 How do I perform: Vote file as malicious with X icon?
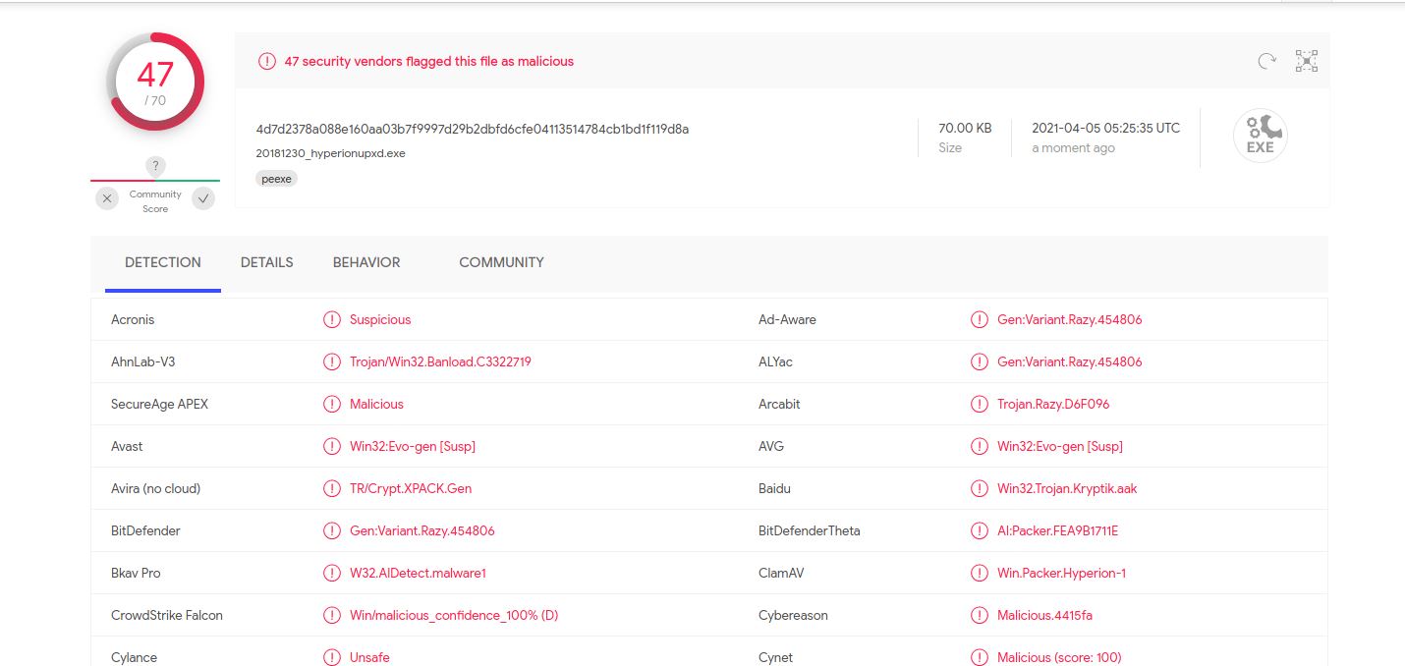107,198
